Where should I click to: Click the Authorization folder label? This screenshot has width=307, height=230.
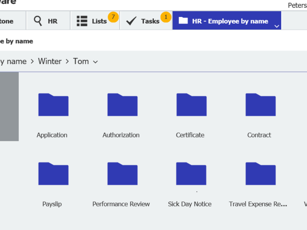(x=121, y=135)
